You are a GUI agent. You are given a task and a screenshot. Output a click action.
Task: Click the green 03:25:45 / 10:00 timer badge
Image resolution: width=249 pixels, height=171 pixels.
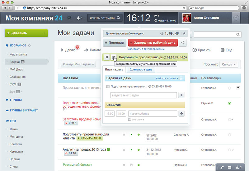pyautogui.click(x=90, y=138)
